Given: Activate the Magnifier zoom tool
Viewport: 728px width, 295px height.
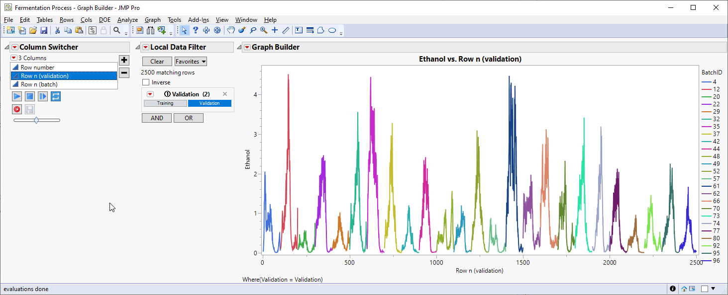Looking at the screenshot, I should 264,30.
